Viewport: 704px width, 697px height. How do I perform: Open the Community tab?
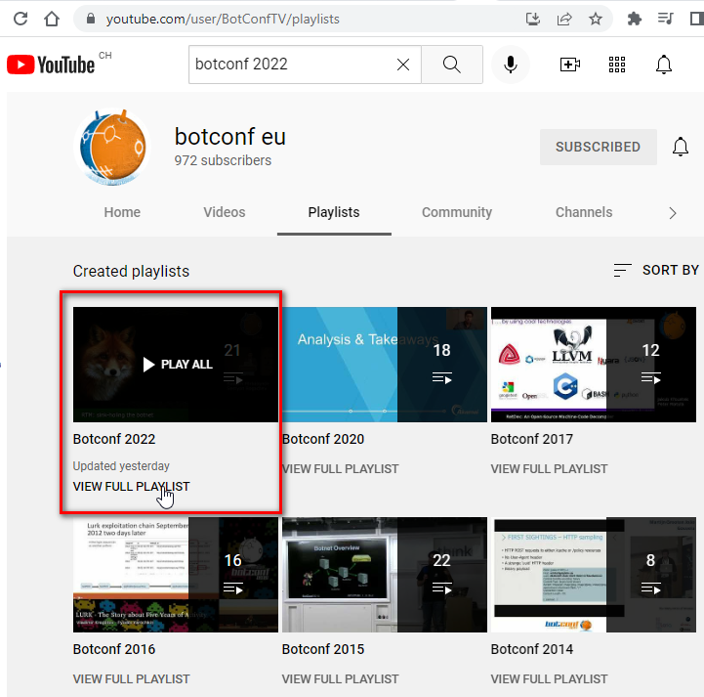[457, 212]
